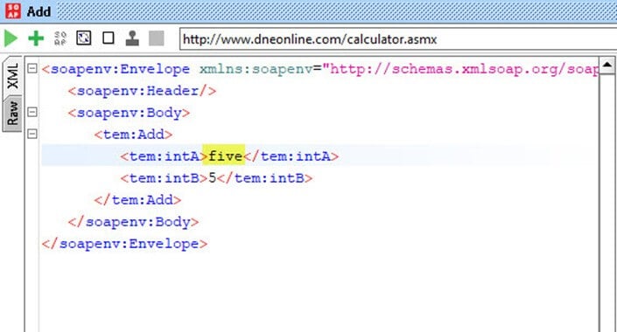Switch to the Raw view tab

(x=12, y=113)
